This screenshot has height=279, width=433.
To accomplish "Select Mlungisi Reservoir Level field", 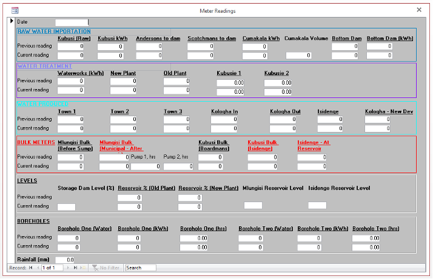I will point(253,205).
